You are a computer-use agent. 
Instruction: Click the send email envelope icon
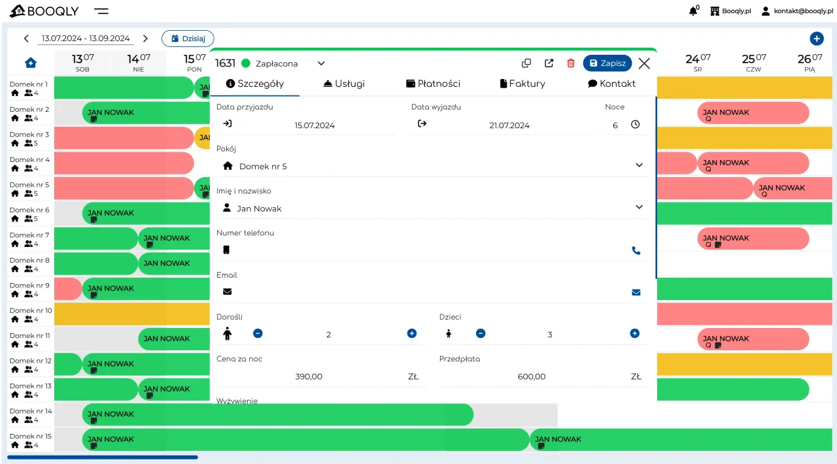(636, 292)
